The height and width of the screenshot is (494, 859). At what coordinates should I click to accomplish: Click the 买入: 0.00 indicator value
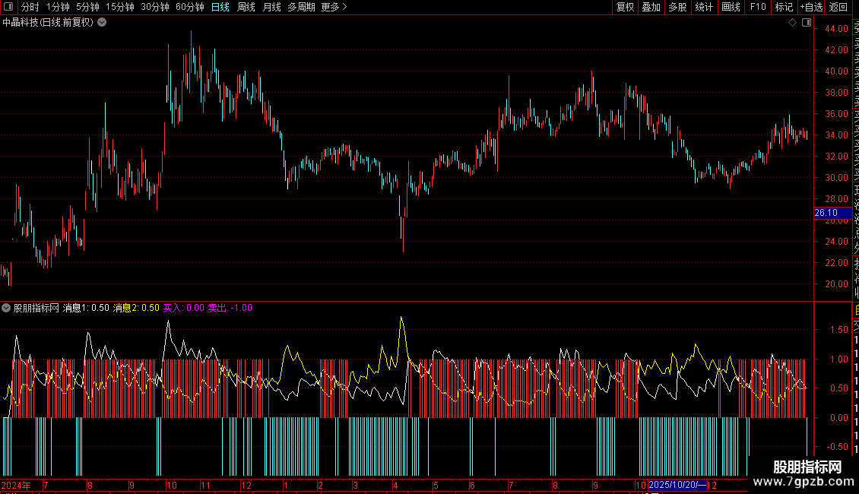(x=183, y=308)
